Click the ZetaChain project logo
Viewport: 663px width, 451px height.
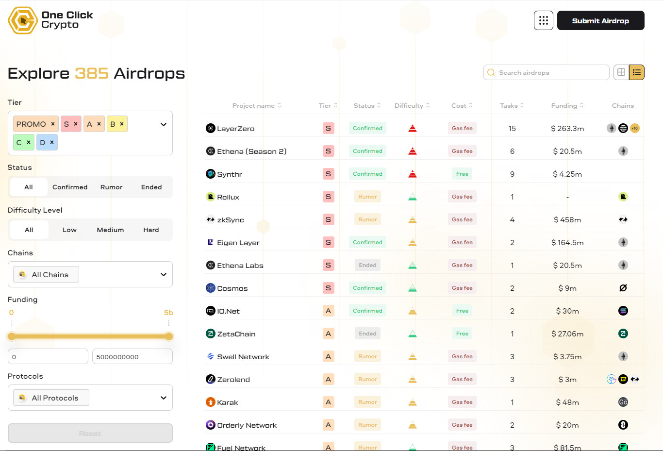[x=210, y=334]
